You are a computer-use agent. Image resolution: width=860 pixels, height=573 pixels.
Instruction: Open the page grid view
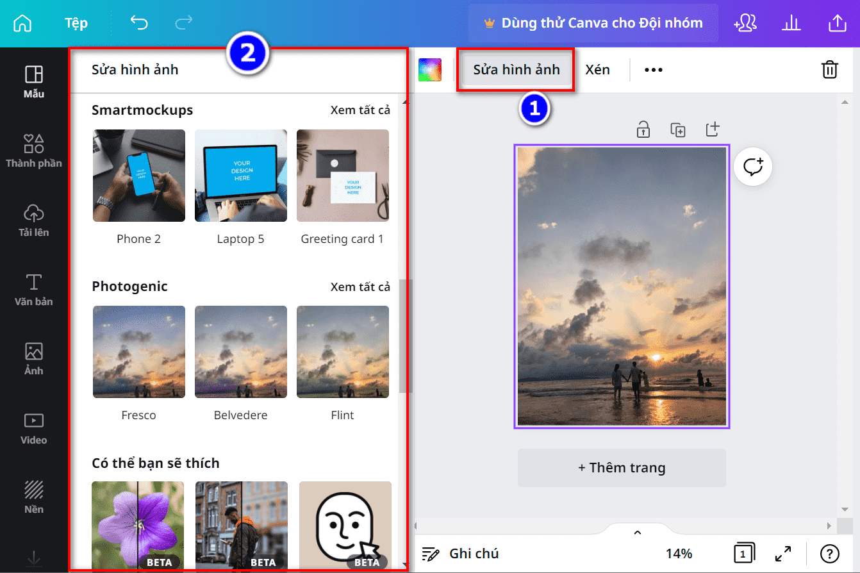[744, 553]
